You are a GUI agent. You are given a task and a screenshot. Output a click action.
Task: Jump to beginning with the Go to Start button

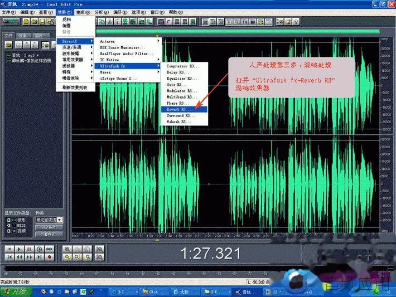[9, 257]
